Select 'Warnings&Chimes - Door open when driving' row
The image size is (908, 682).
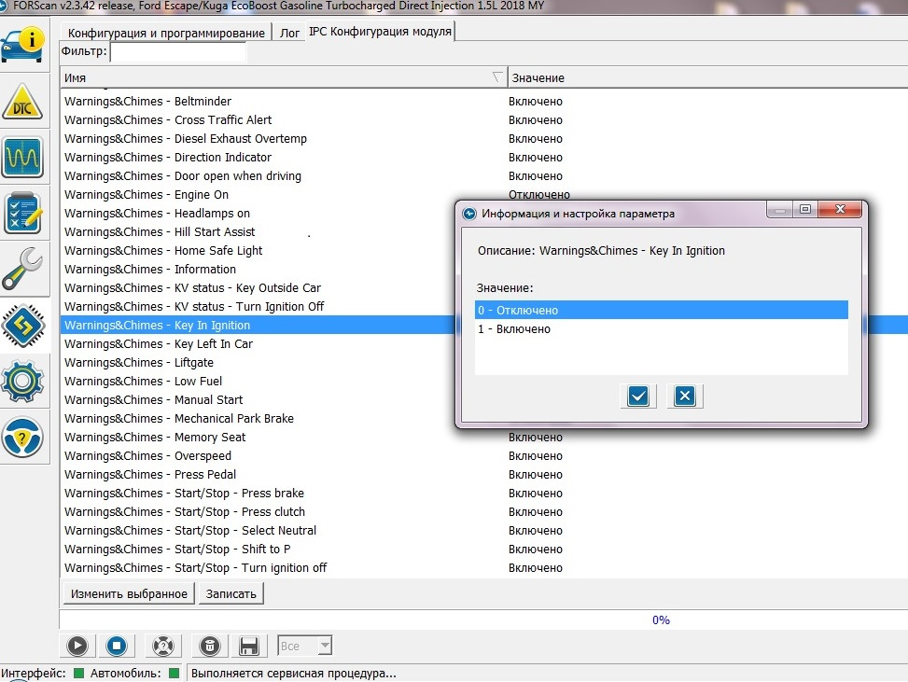click(x=484, y=176)
